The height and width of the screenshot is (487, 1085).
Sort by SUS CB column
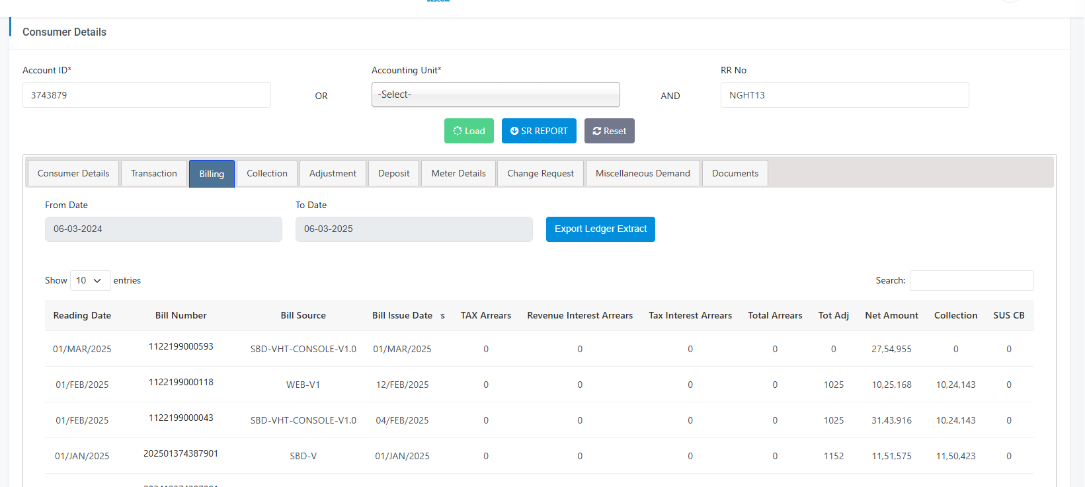1009,315
